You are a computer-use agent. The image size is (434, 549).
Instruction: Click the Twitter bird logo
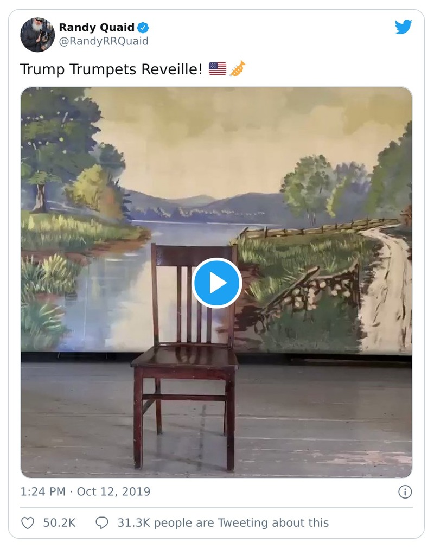(x=404, y=28)
